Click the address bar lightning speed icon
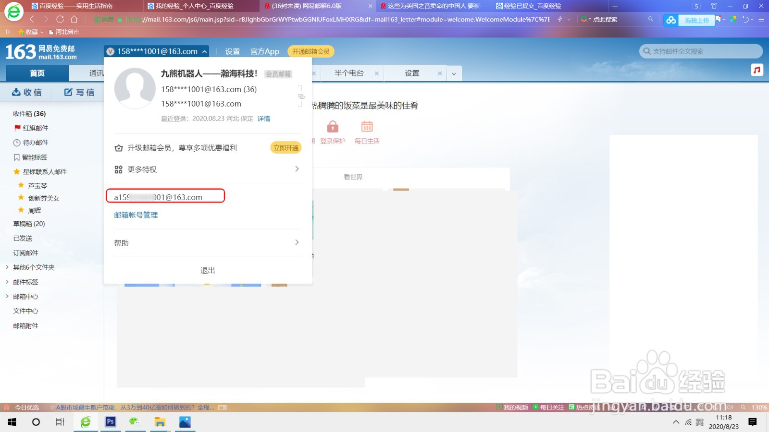Viewport: 769px width, 432px height. (x=560, y=19)
